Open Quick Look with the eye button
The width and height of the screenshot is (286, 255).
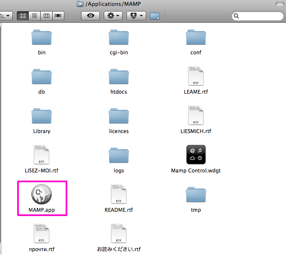90,16
